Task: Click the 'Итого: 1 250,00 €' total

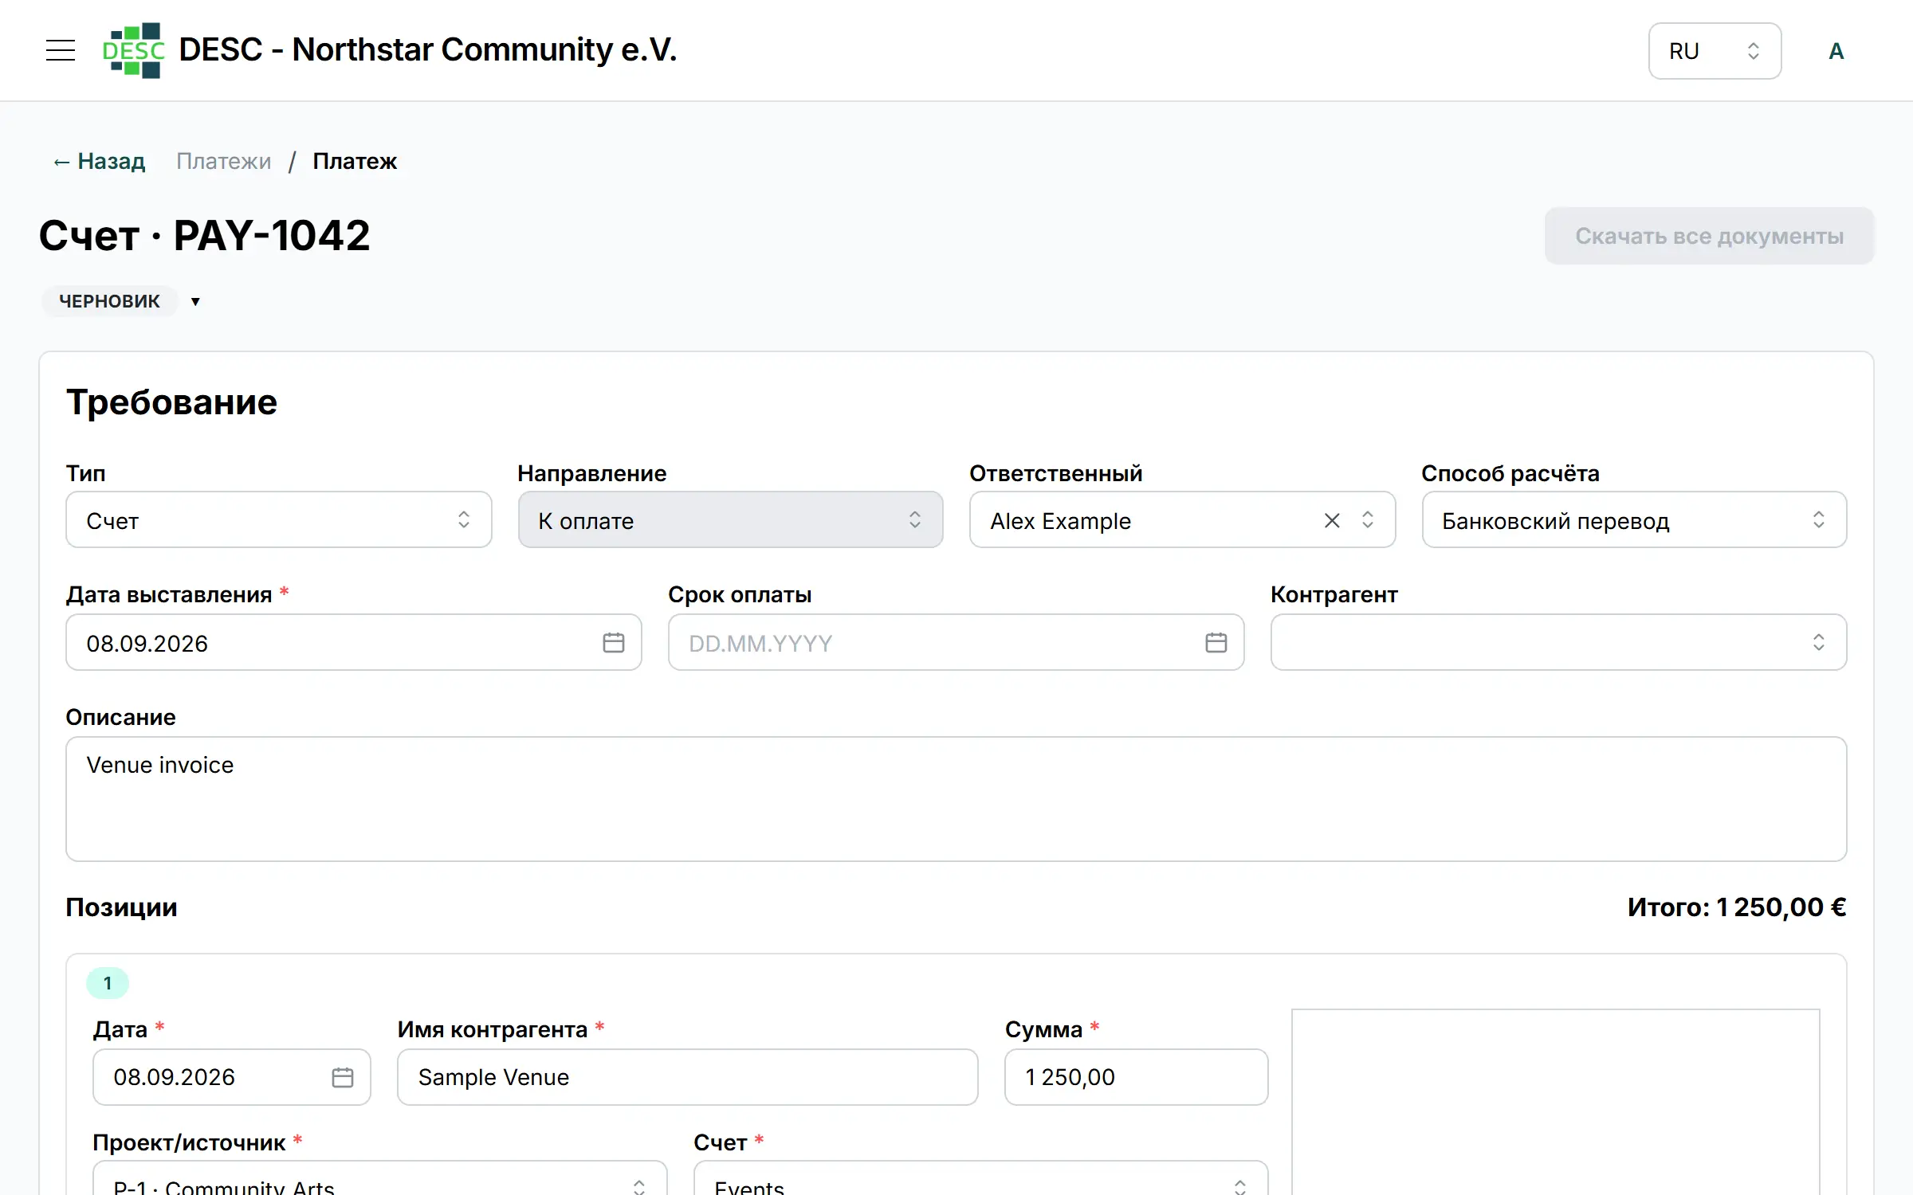Action: [1737, 907]
